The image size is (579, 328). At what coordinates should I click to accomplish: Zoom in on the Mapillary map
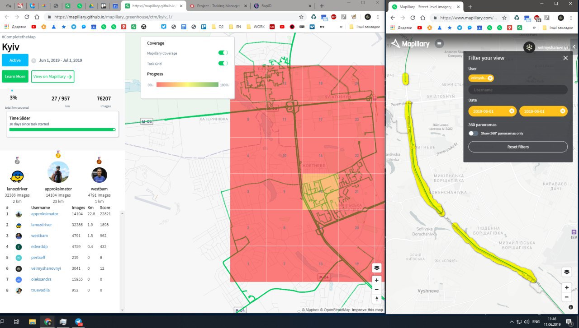(x=566, y=287)
